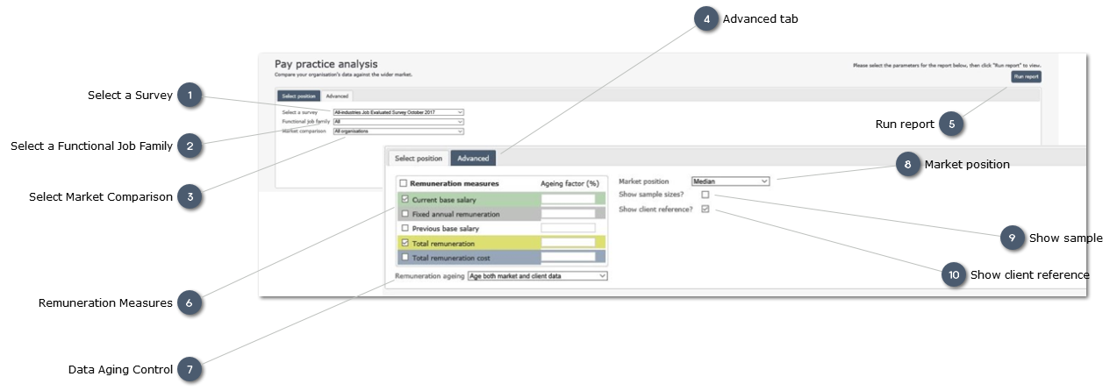1117x391 pixels.
Task: Click callout marker 1 for Select a Survey
Action: [x=190, y=96]
